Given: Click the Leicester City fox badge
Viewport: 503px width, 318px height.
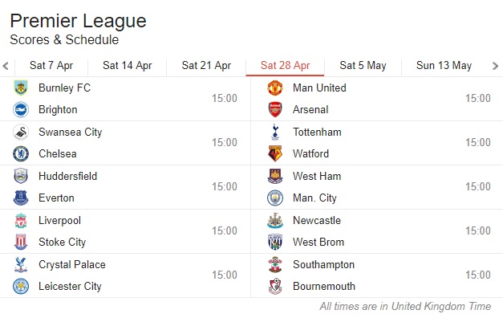Looking at the screenshot, I should pos(21,286).
